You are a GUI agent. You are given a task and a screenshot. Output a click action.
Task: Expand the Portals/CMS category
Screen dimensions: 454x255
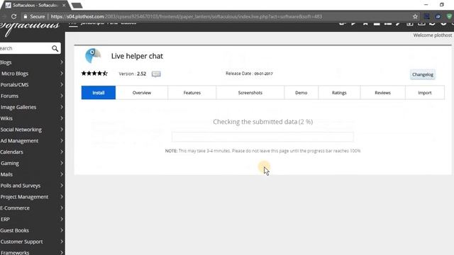pyautogui.click(x=62, y=85)
